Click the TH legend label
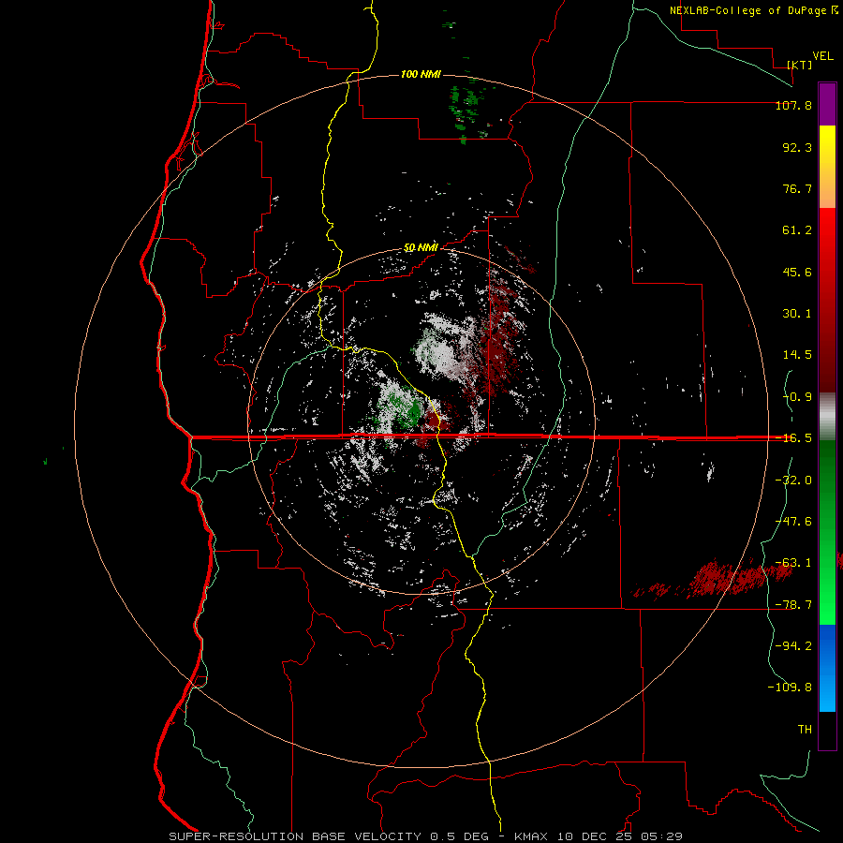Screen dimensions: 843x843 tap(805, 730)
